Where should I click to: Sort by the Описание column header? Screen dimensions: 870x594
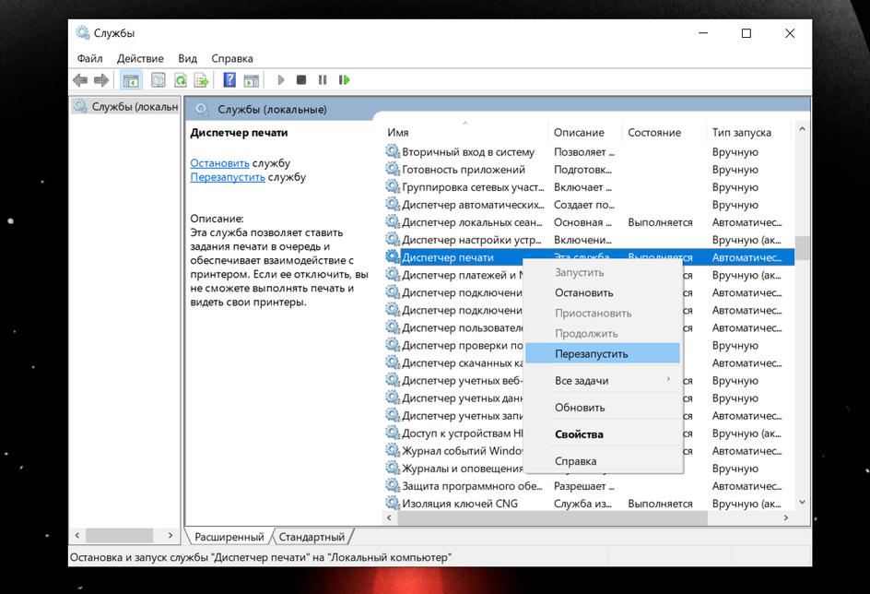point(585,132)
